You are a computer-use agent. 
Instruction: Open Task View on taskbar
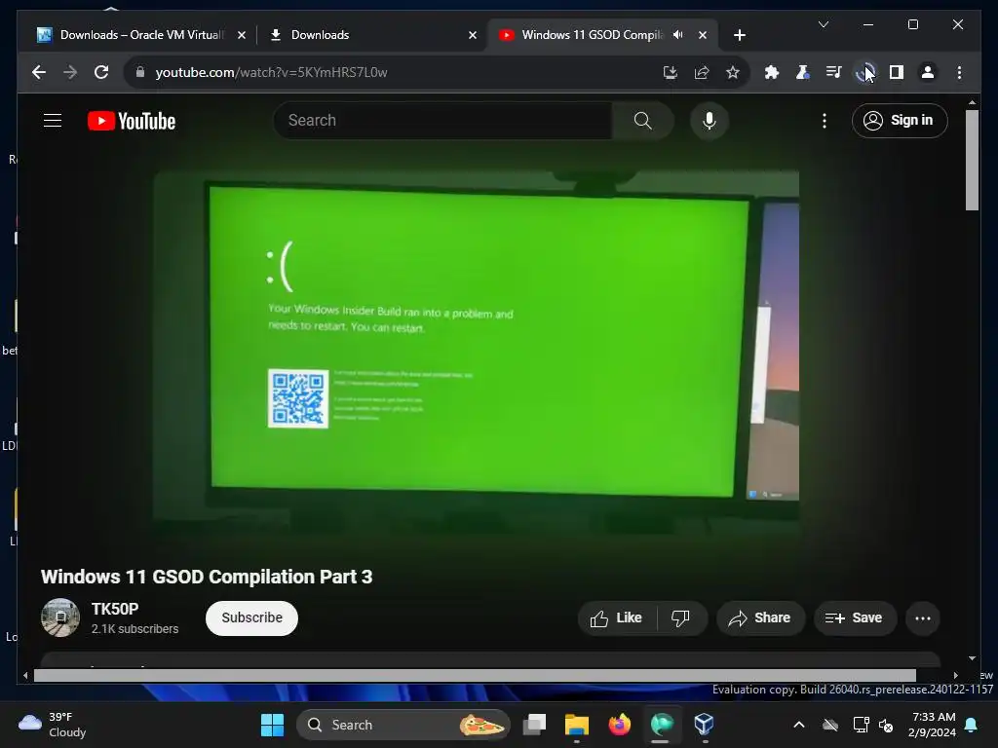click(535, 725)
